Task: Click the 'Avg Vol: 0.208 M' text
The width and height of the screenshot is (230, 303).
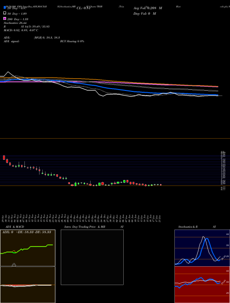Action: point(148,8)
